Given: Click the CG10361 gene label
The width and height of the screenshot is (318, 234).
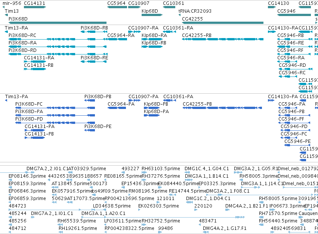Looking at the screenshot, I should (x=173, y=3).
